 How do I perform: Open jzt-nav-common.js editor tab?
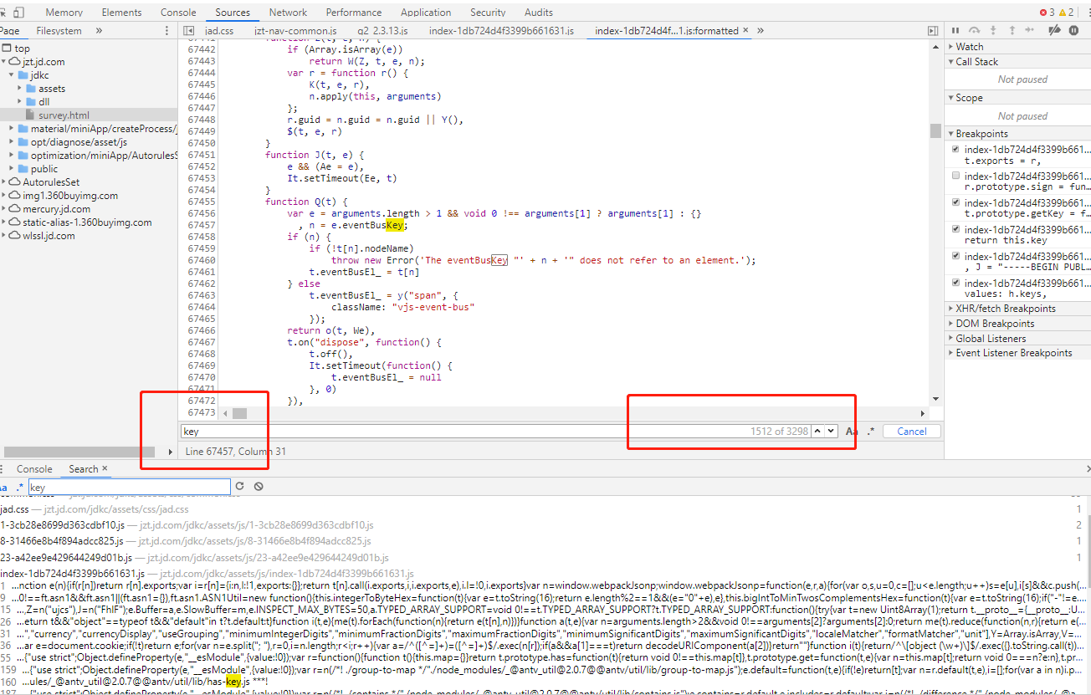point(295,31)
